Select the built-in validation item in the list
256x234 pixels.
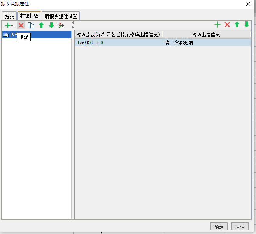tap(37, 35)
